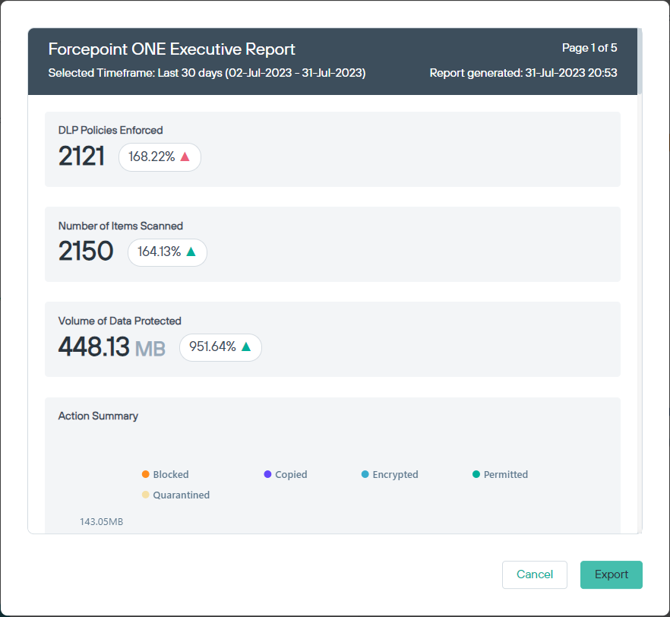Image resolution: width=670 pixels, height=617 pixels.
Task: Click the 2150 items scanned value
Action: 85,251
